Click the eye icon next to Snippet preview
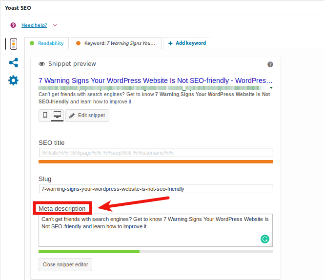Screen dimensions: 324x280 pos(42,64)
